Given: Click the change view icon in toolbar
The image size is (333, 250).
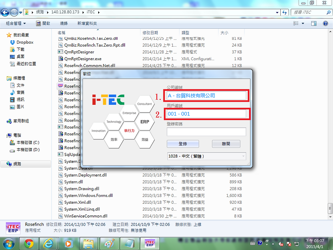Looking at the screenshot, I should (296, 23).
